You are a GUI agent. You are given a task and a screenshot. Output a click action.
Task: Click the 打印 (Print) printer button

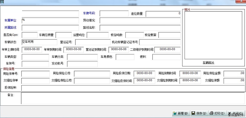pyautogui.click(x=217, y=113)
